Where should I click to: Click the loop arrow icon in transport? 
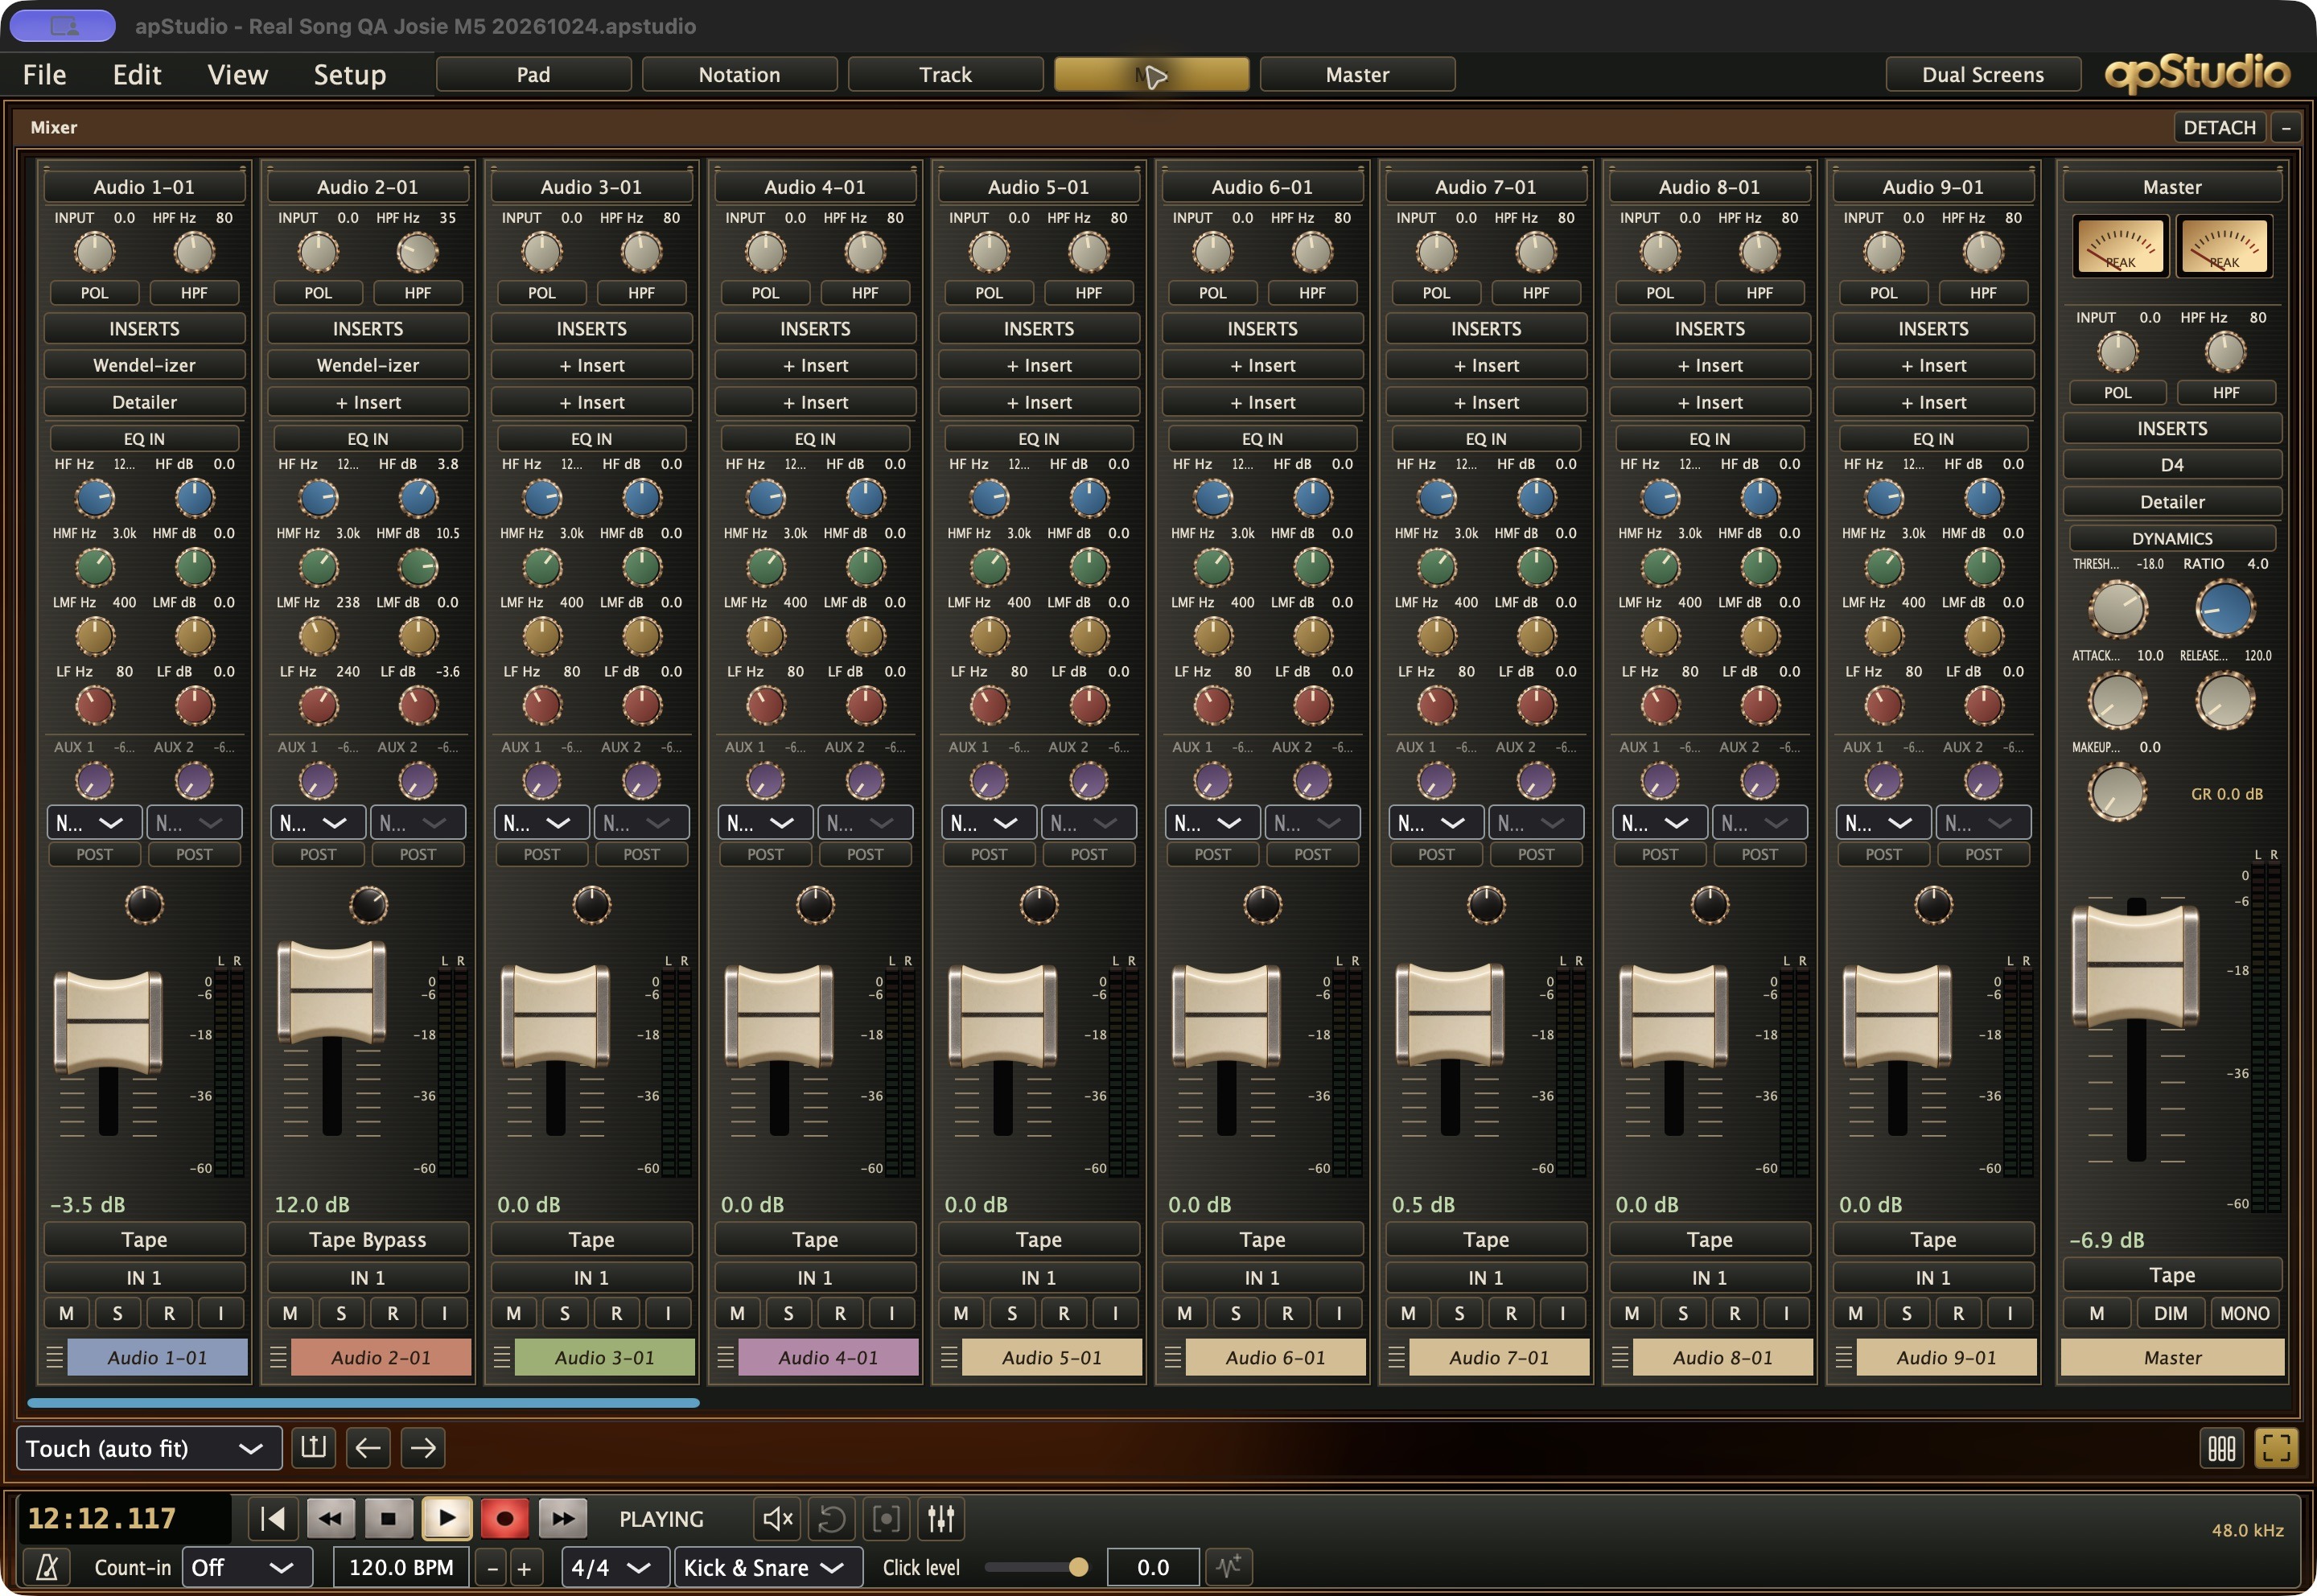click(x=831, y=1518)
